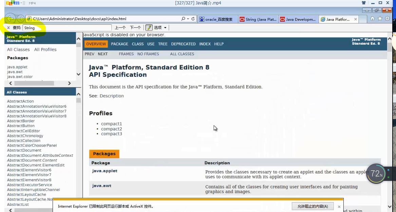Open the AbstractCollection class link

(x=24, y=141)
